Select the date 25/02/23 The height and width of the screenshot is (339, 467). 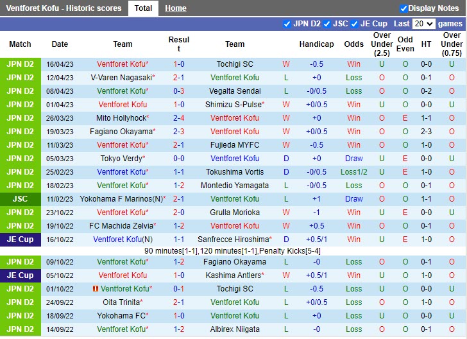click(x=60, y=172)
